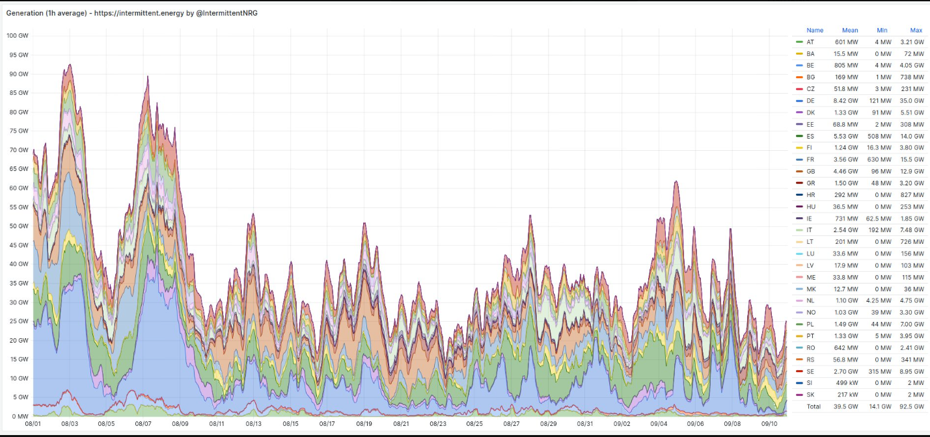Click the 08/03 generation peak on chart

[70, 64]
